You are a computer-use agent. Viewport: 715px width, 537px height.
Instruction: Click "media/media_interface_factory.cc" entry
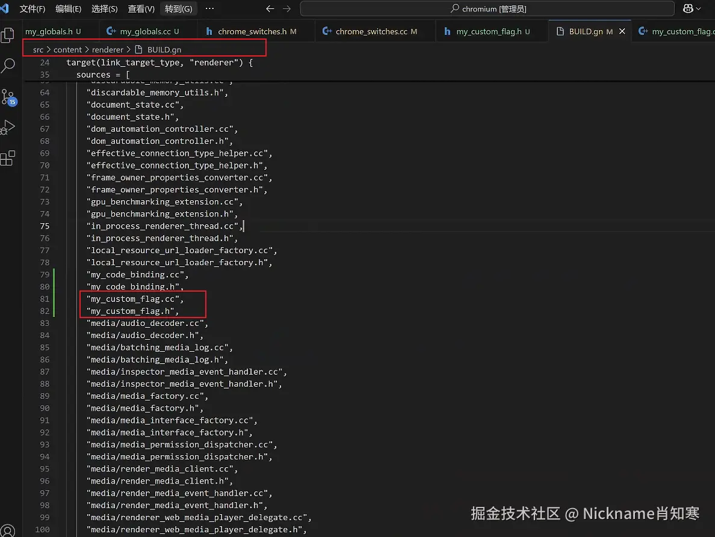pyautogui.click(x=170, y=420)
